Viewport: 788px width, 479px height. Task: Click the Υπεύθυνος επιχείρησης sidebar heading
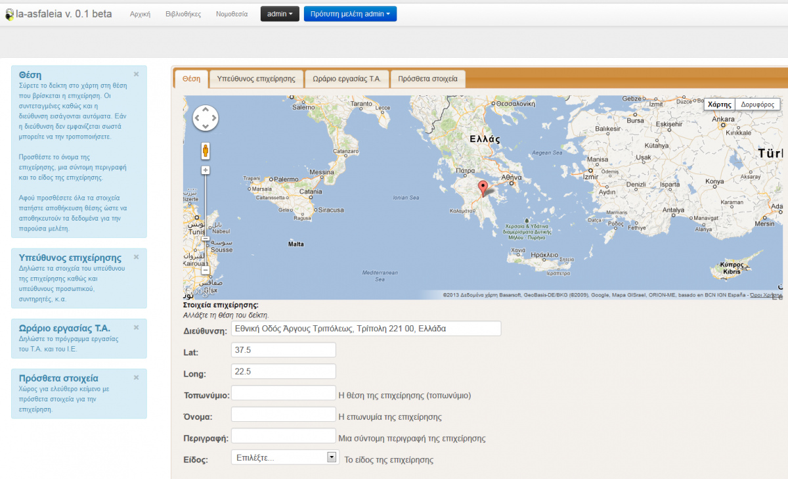70,258
